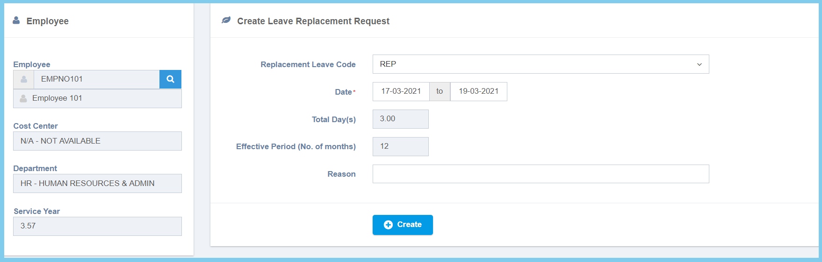Click the person icon beside Employee 101
The image size is (822, 262).
click(x=23, y=98)
